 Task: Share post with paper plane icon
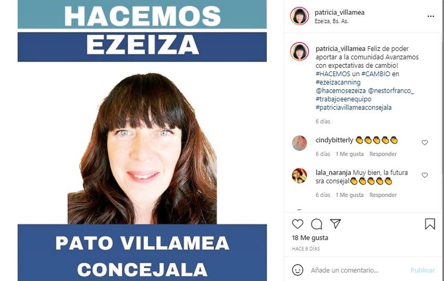(x=335, y=224)
